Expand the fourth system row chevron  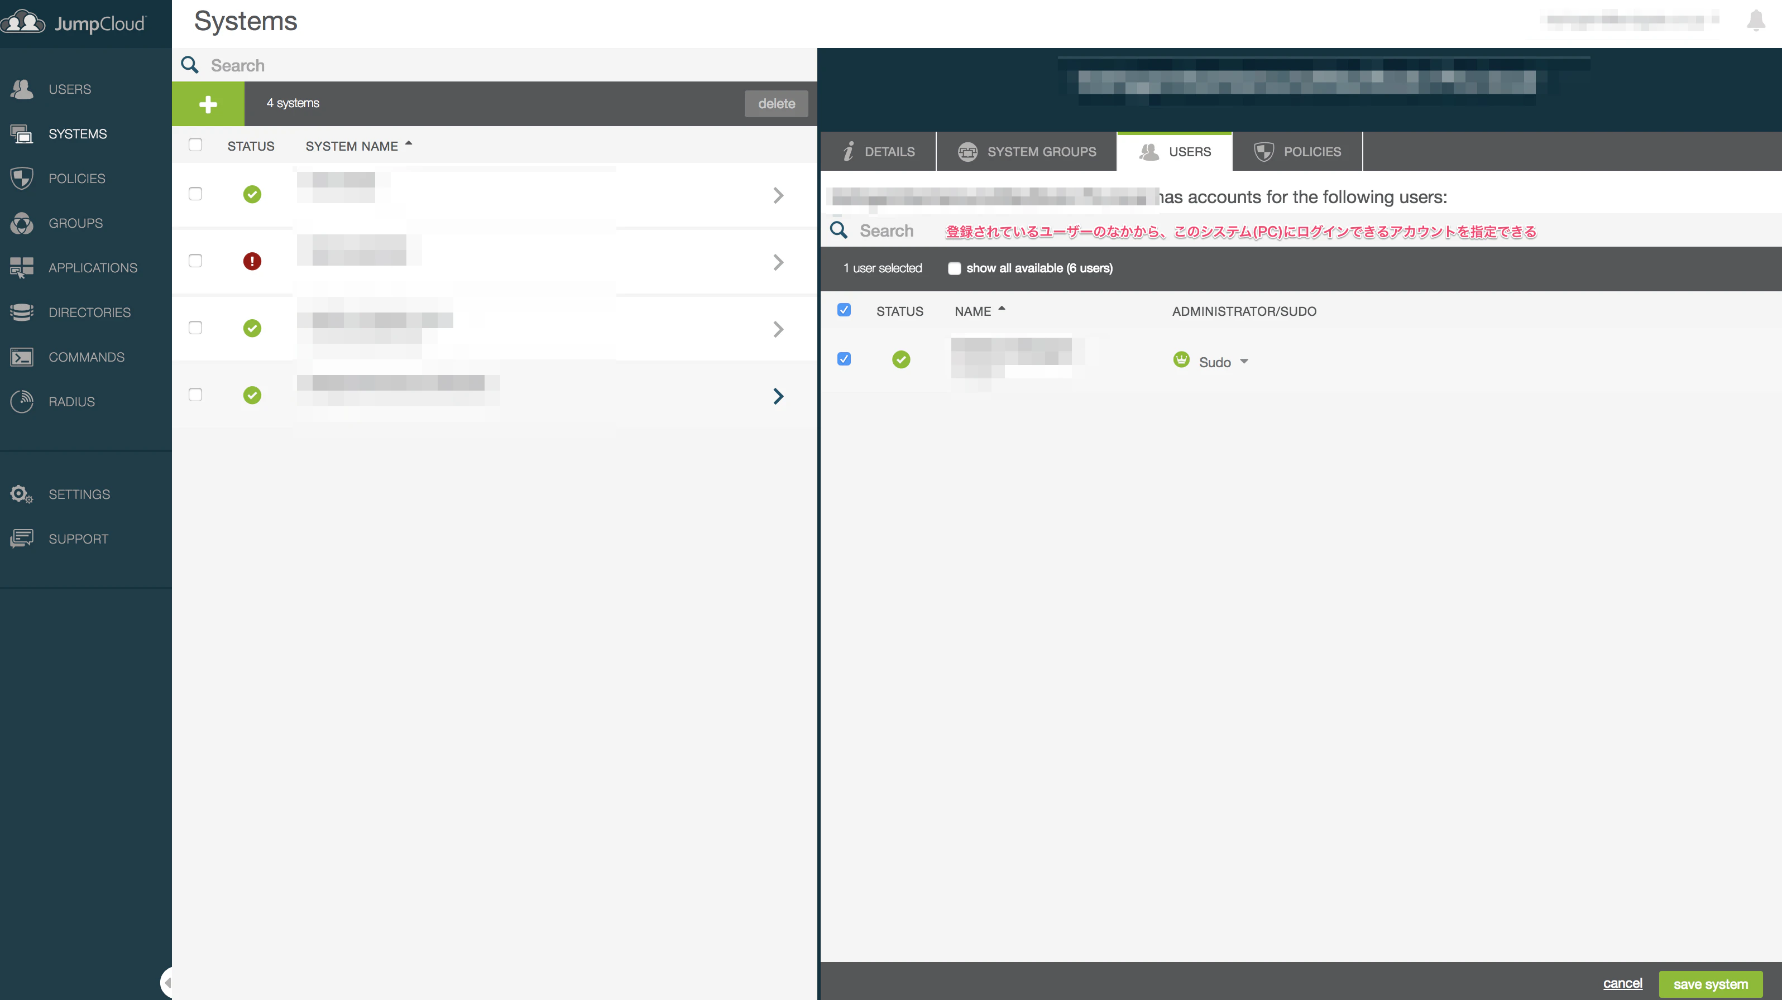coord(778,396)
